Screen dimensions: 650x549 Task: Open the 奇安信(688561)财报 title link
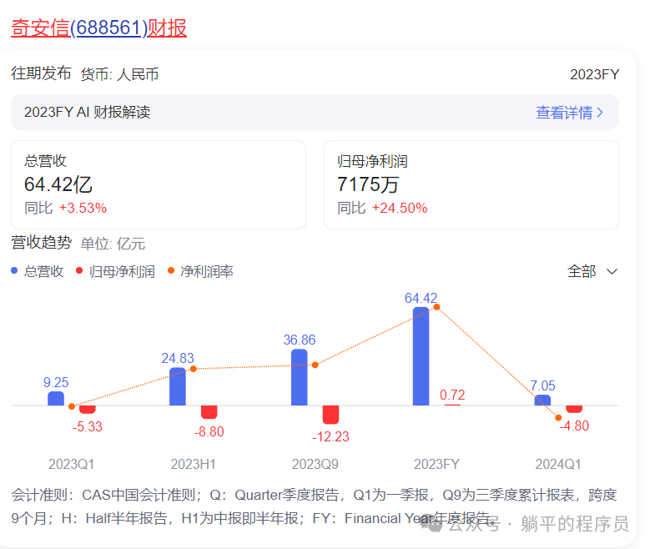point(98,28)
